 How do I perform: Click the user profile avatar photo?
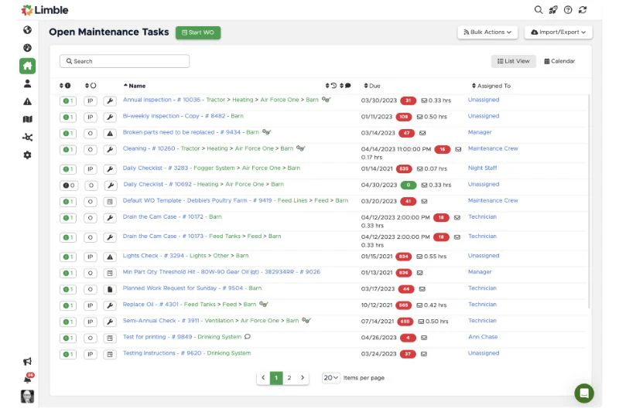tap(27, 397)
